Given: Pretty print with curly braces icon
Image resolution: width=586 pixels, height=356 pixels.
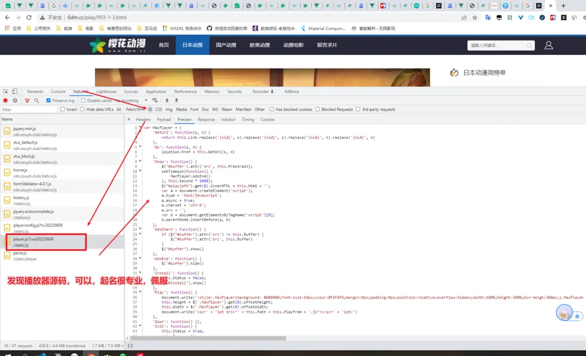Looking at the screenshot, I should point(130,346).
